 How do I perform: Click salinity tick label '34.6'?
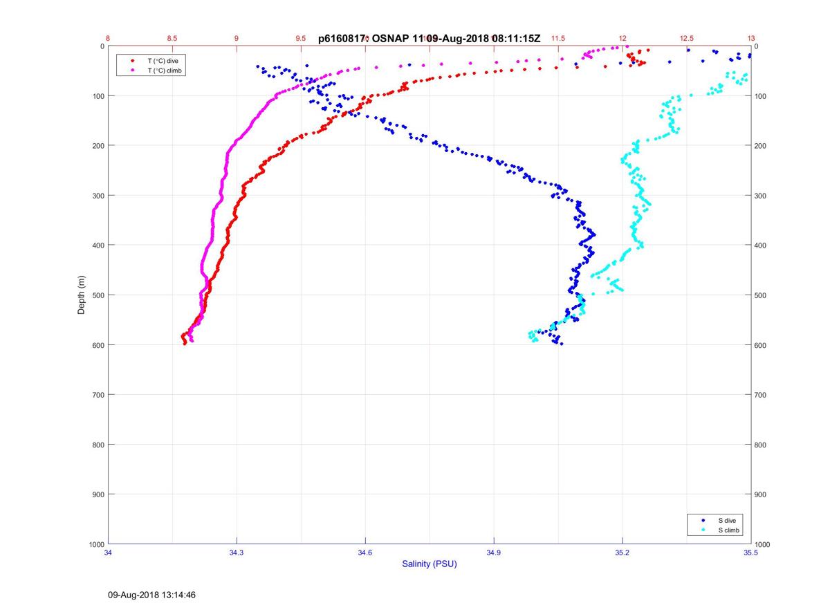365,553
